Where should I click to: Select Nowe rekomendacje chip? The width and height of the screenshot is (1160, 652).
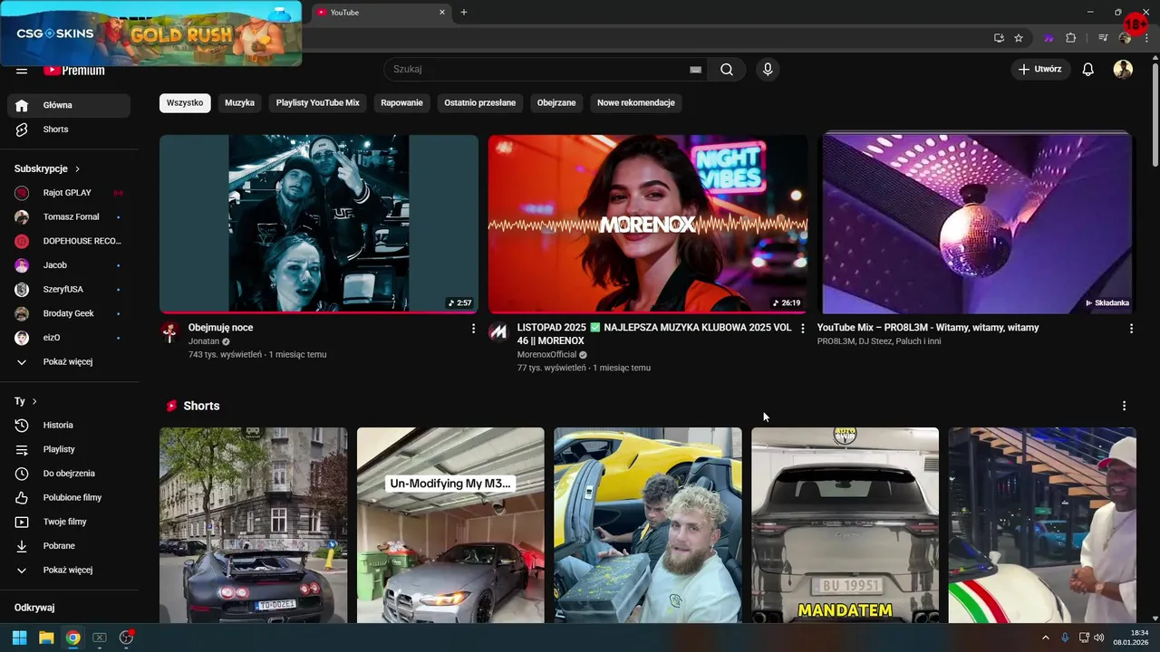point(636,103)
